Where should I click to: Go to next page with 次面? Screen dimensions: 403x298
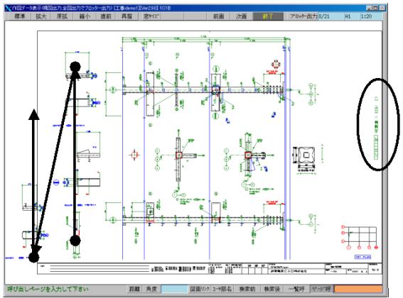coord(242,16)
